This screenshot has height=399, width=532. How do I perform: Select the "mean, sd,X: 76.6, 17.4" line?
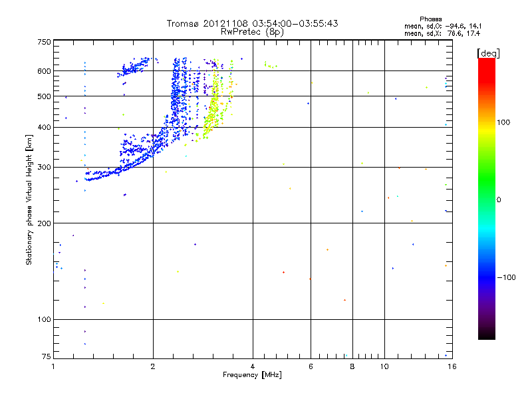(x=442, y=33)
